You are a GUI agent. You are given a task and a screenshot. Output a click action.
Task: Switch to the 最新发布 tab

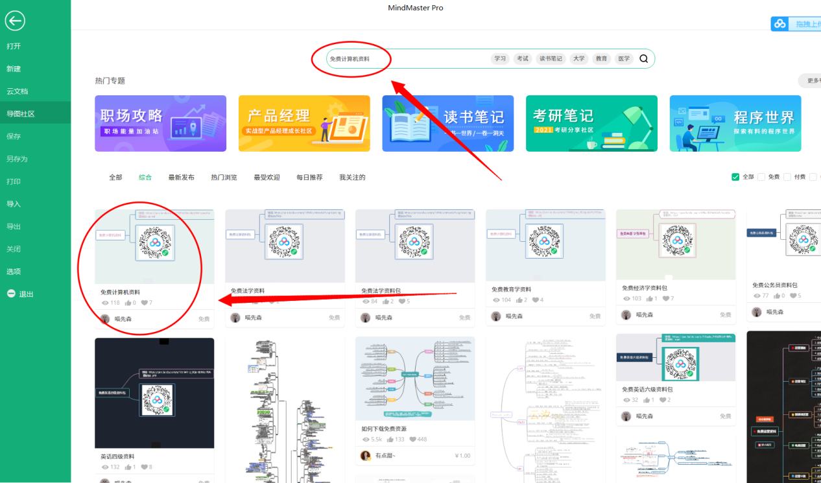click(x=181, y=177)
